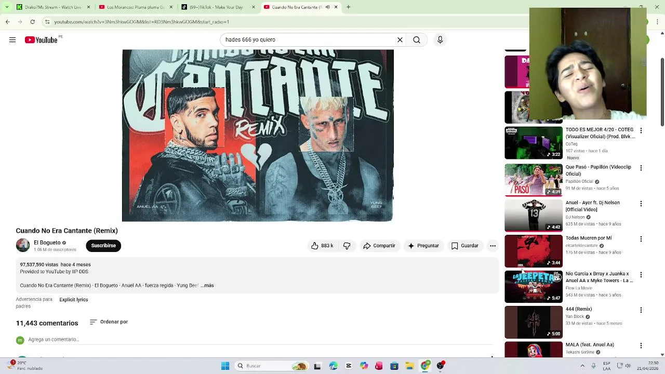Go back in browser history
Viewport: 665px width, 374px height.
[x=7, y=22]
